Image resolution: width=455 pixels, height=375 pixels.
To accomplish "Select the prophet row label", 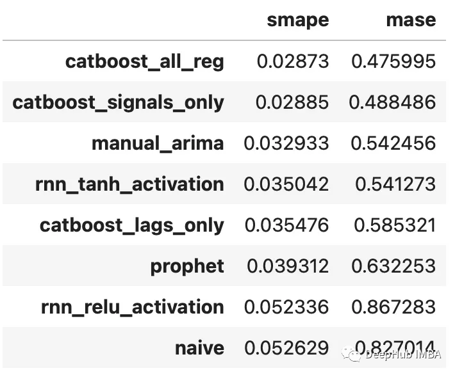I will pyautogui.click(x=187, y=266).
